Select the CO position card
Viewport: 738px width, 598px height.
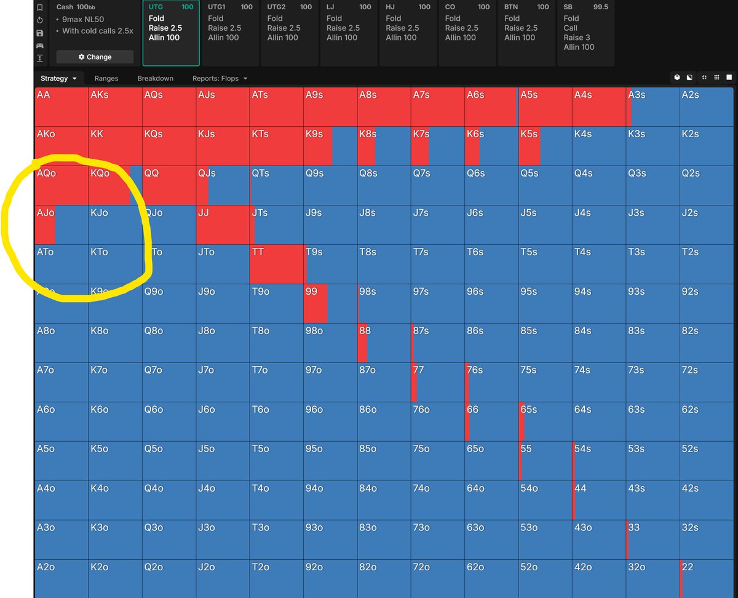click(467, 33)
